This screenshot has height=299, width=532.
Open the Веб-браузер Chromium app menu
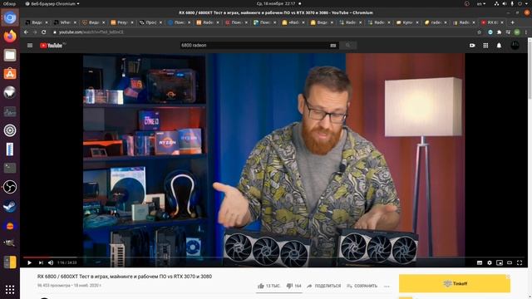(52, 3)
